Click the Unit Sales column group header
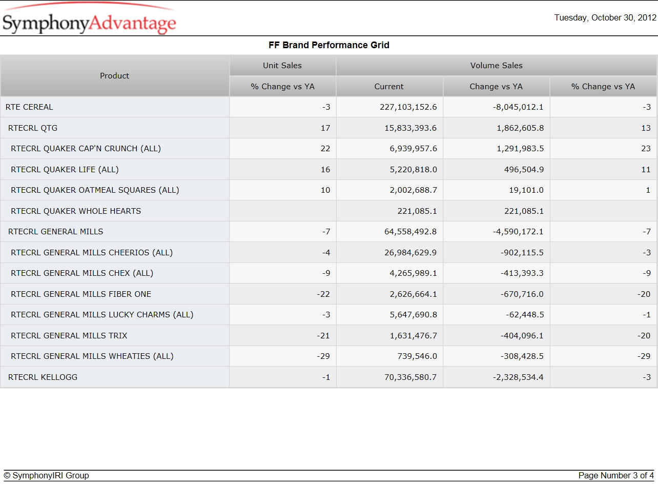The image size is (658, 485). tap(282, 66)
